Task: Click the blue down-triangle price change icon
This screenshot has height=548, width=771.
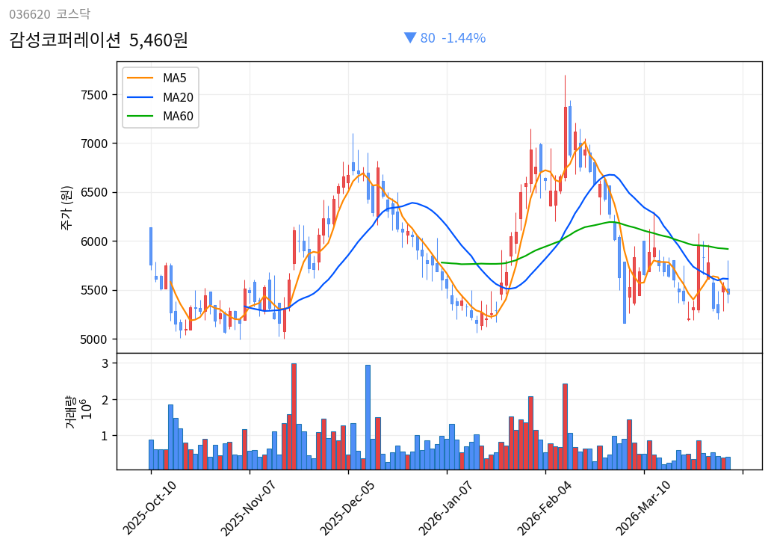Action: click(x=409, y=37)
